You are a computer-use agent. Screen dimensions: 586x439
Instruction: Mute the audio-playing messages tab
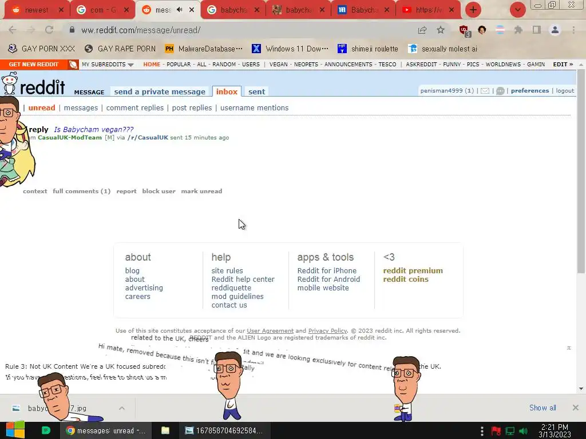point(179,10)
